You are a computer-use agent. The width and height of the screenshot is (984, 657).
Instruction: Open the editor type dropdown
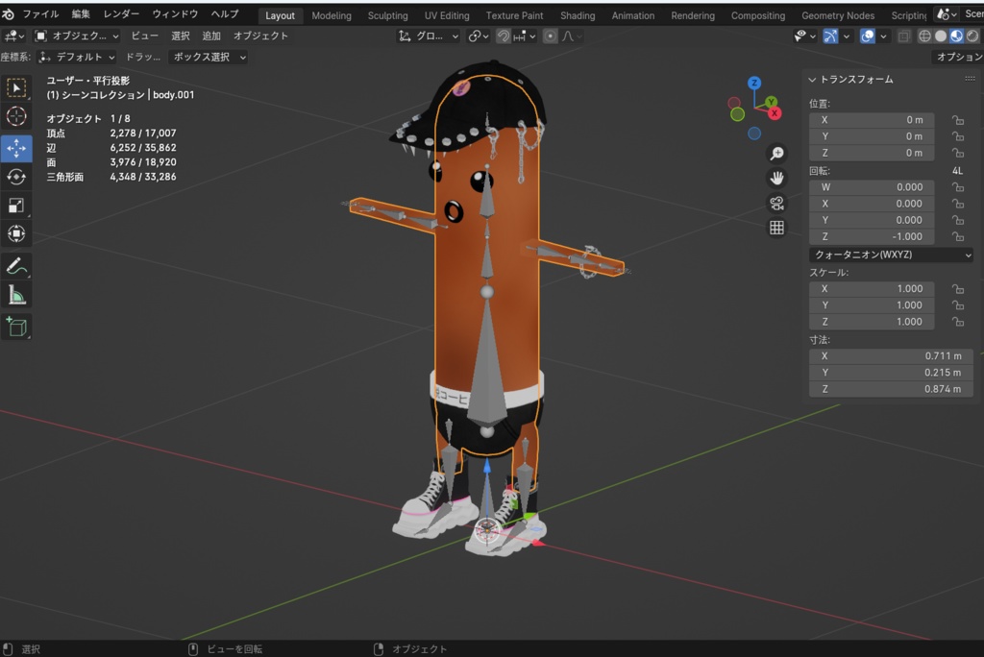pos(13,36)
